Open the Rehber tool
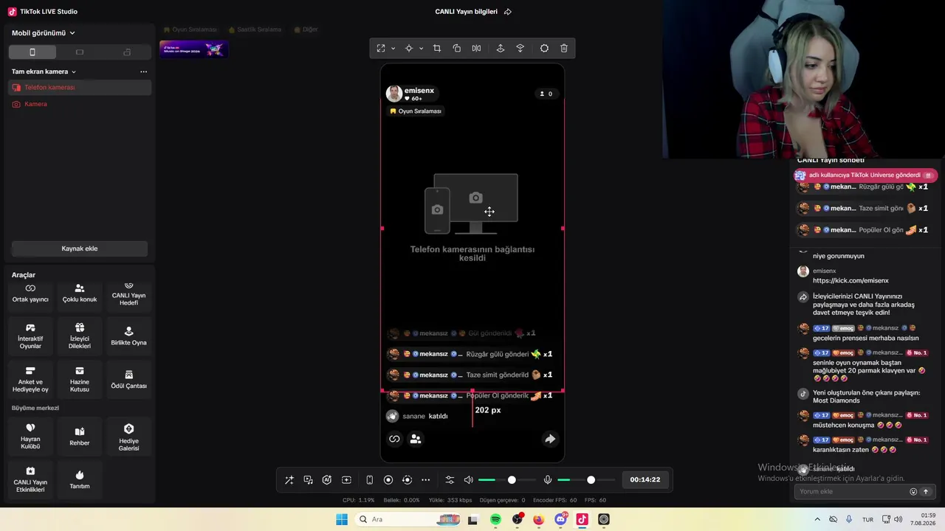The image size is (945, 531). (x=80, y=437)
